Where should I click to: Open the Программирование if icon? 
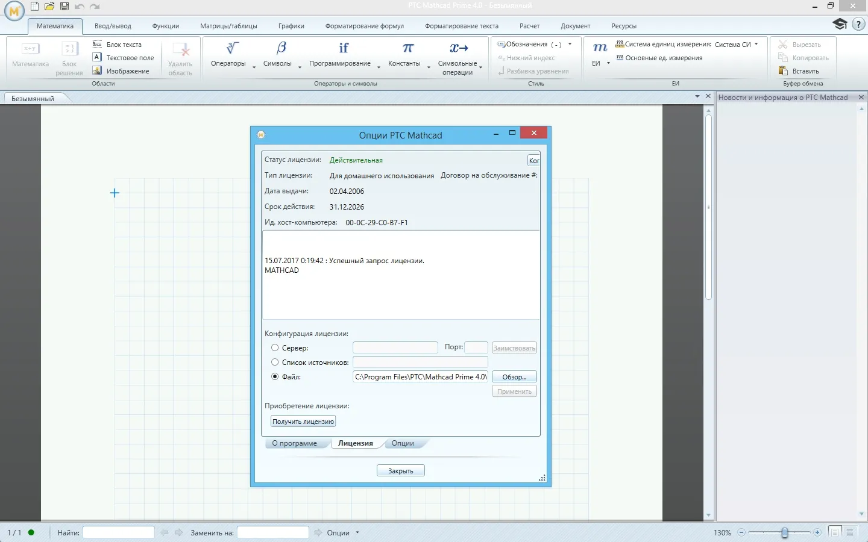[344, 48]
